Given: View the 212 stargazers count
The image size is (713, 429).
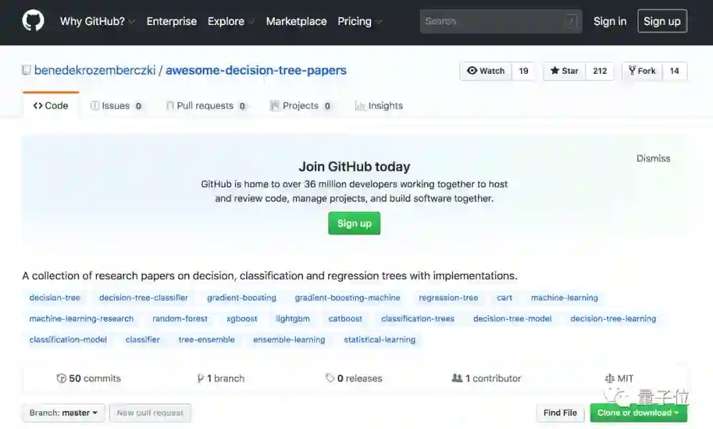Looking at the screenshot, I should 599,71.
